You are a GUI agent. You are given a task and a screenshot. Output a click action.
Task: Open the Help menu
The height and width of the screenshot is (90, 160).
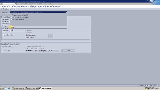point(44,2)
